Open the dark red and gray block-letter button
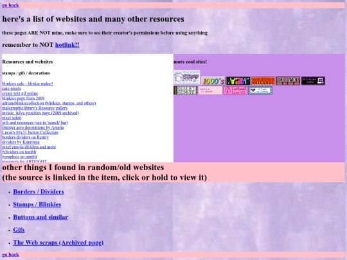Viewport: 347px width, 260px height. [x=288, y=81]
